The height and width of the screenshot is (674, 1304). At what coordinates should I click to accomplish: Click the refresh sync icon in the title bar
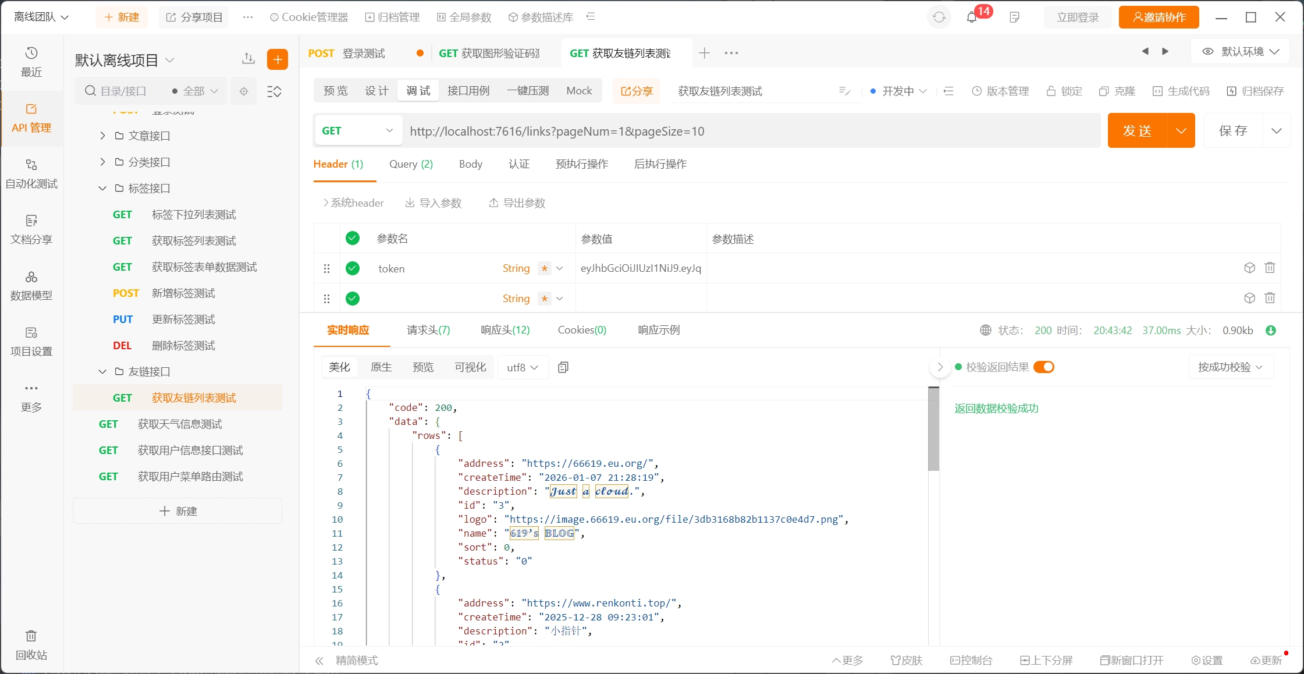pos(939,17)
